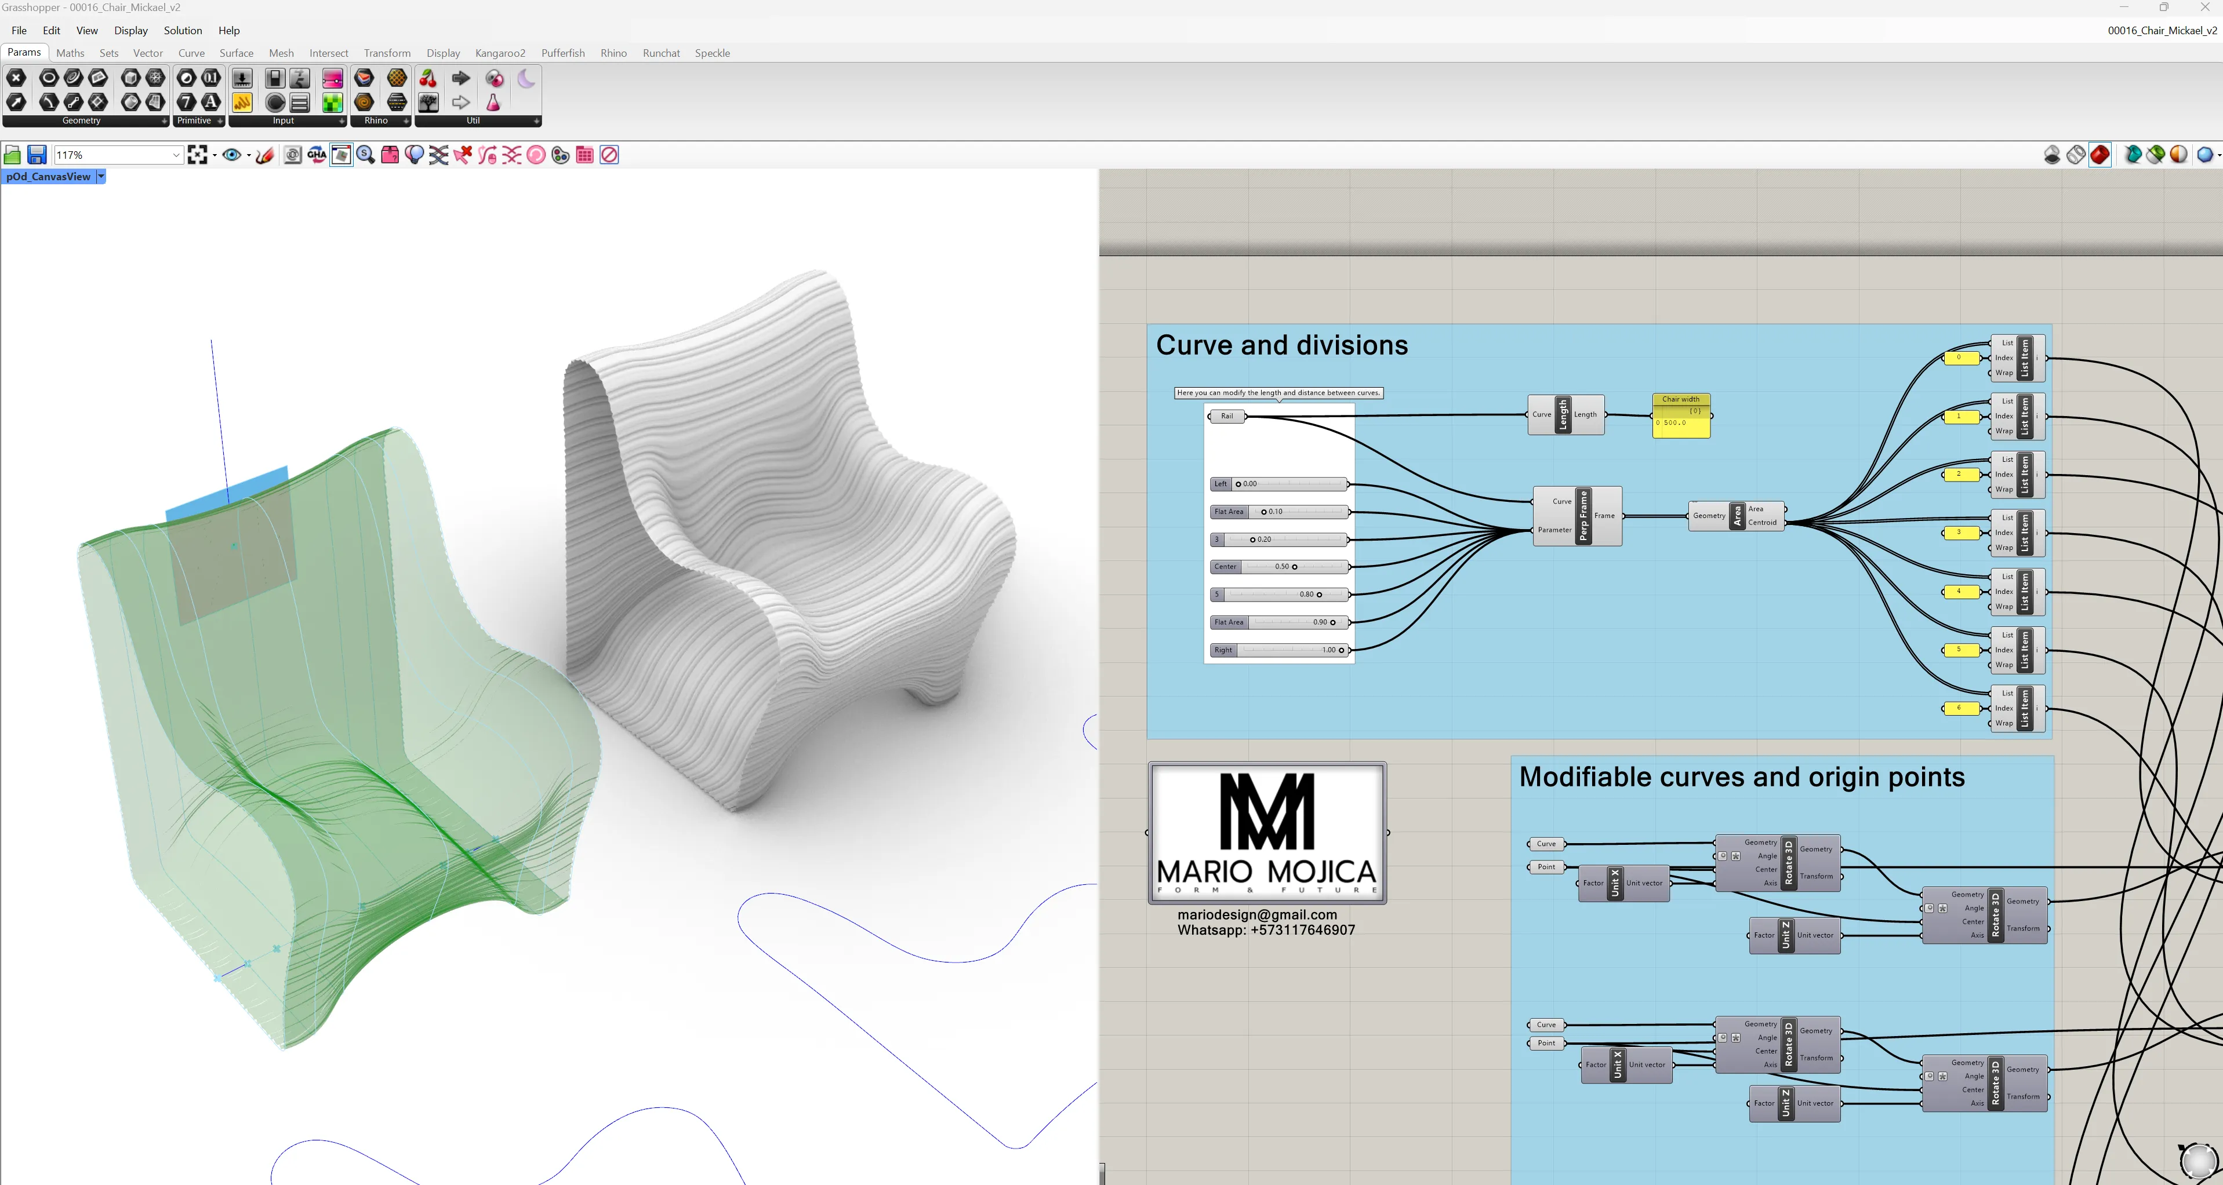The height and width of the screenshot is (1185, 2223).
Task: Expand the Geometry panel arrow
Action: coord(164,121)
